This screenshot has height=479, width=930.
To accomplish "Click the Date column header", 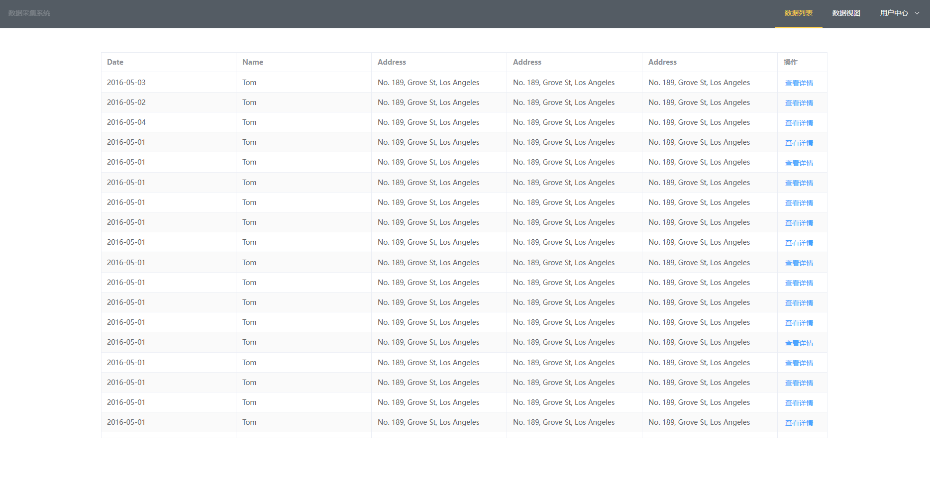I will tap(115, 62).
